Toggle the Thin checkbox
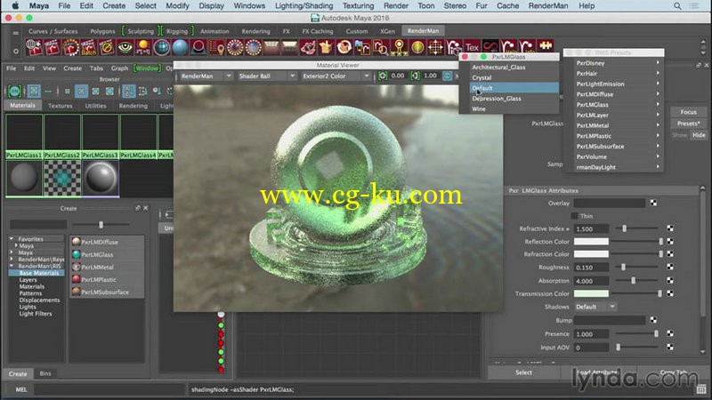712x400 pixels. [574, 216]
